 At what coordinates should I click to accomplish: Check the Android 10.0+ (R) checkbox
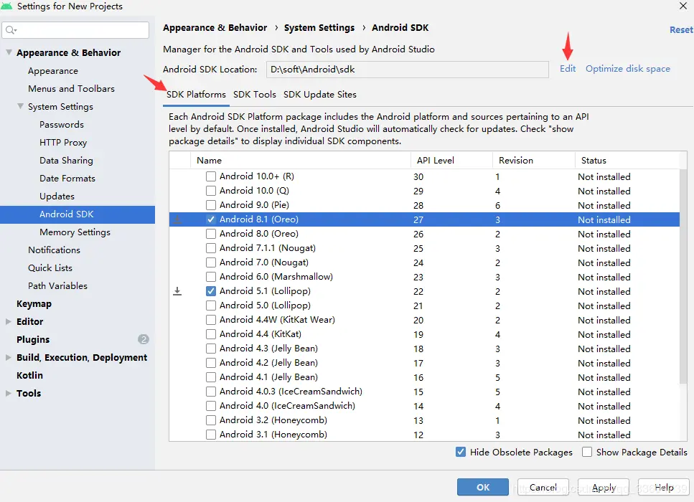tap(211, 176)
